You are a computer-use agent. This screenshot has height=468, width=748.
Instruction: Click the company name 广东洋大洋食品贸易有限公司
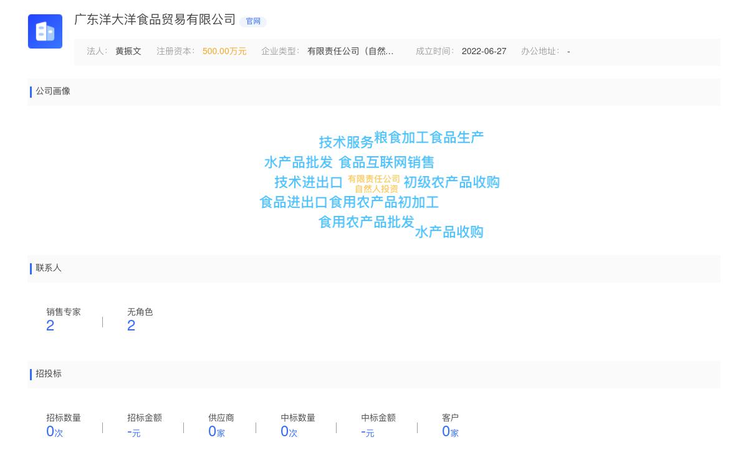pos(155,20)
